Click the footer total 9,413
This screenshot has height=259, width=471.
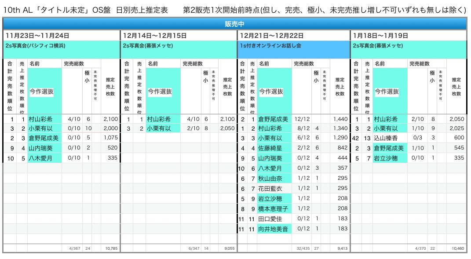[x=343, y=248]
